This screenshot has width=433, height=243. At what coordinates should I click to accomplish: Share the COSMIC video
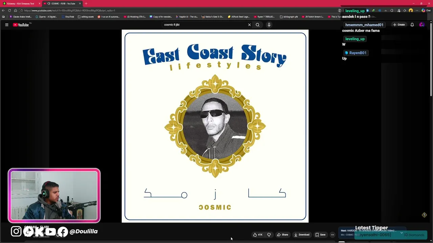[282, 235]
